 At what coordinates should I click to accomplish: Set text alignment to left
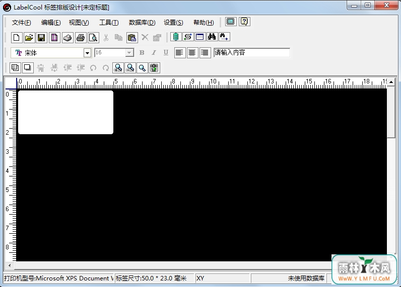pos(180,53)
